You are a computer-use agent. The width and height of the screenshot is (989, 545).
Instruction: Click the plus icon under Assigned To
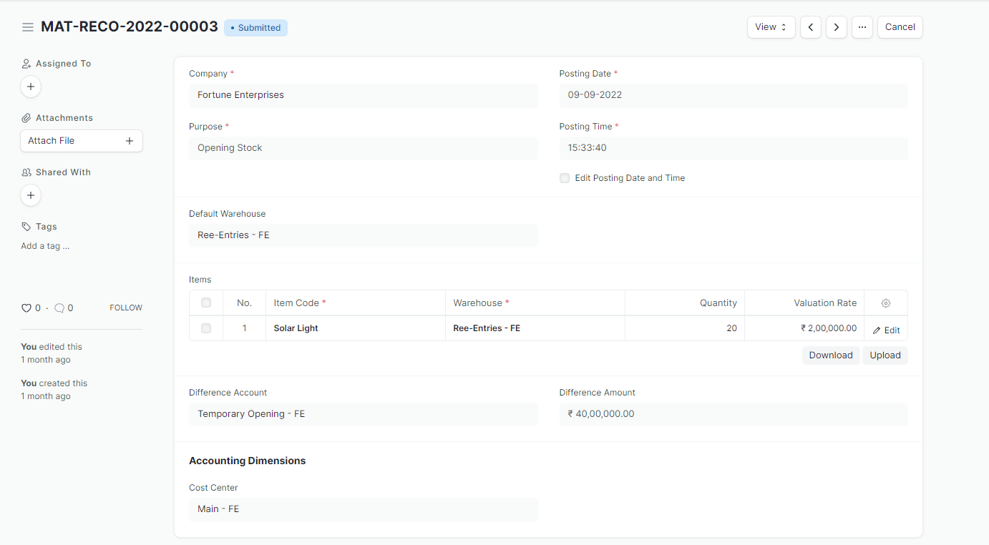click(x=31, y=87)
